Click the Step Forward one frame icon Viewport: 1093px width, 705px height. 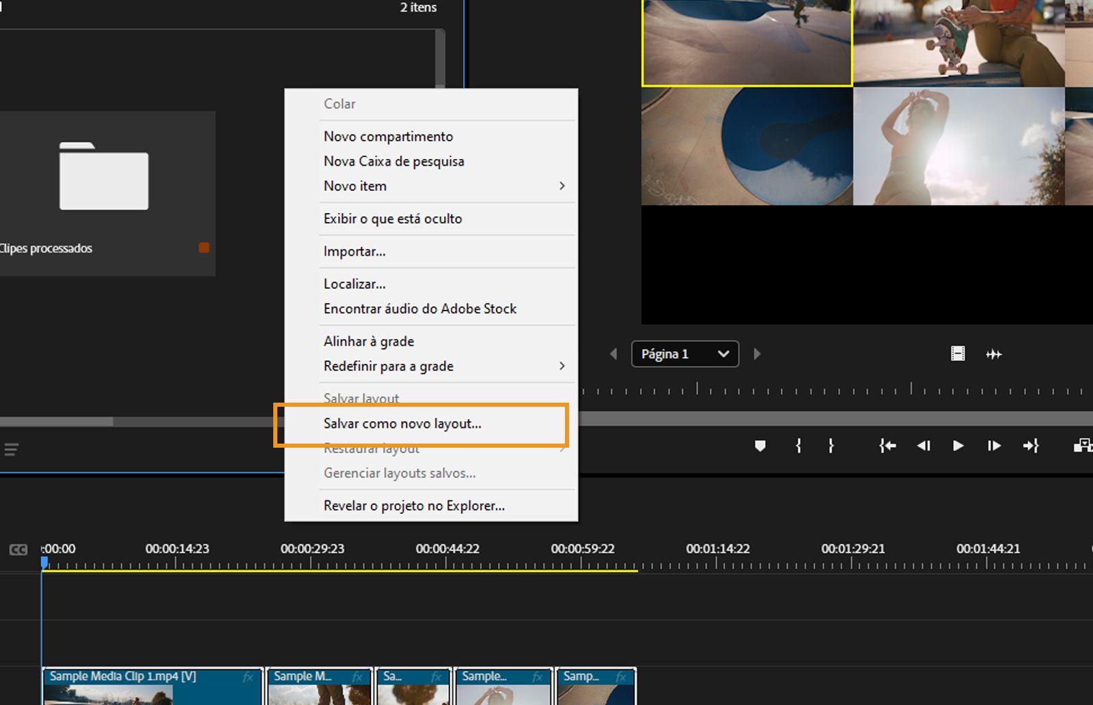tap(994, 446)
